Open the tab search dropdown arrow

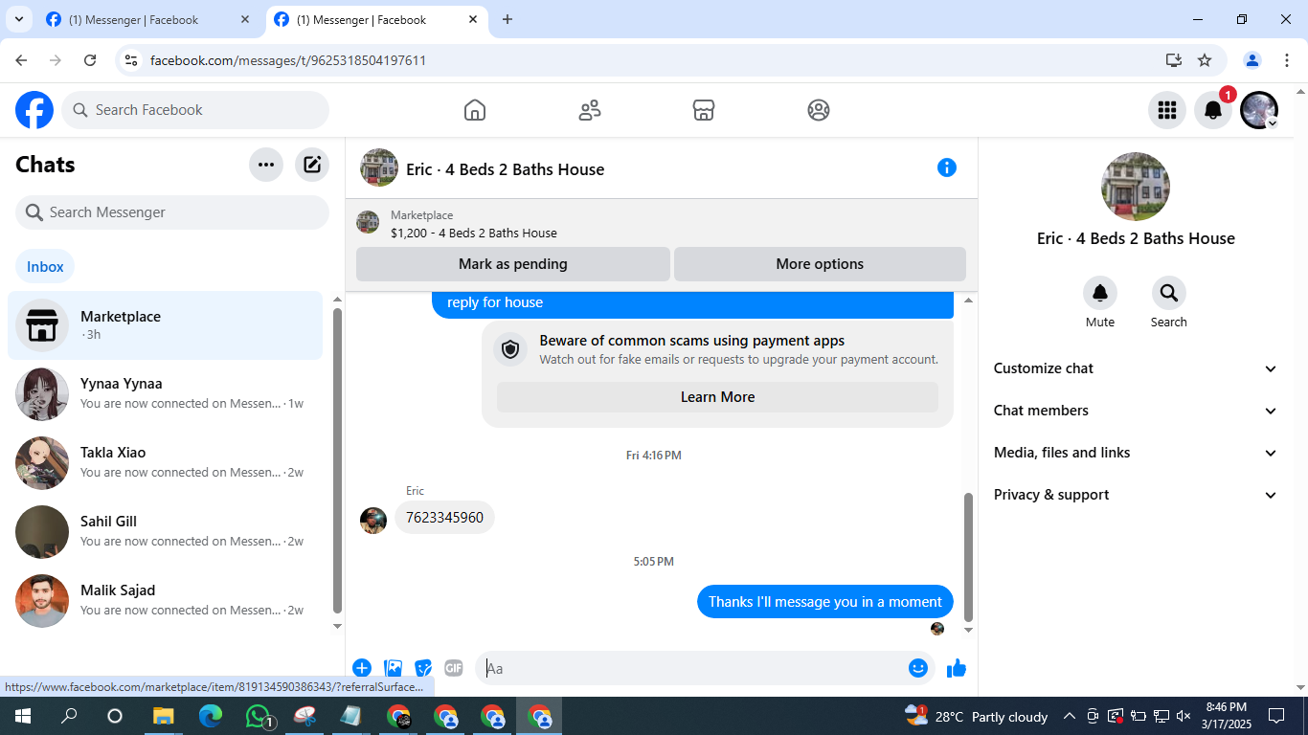(18, 19)
